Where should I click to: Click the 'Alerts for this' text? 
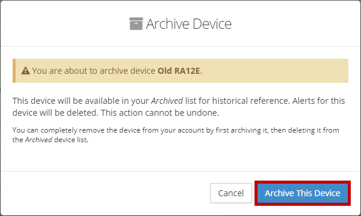(x=319, y=101)
